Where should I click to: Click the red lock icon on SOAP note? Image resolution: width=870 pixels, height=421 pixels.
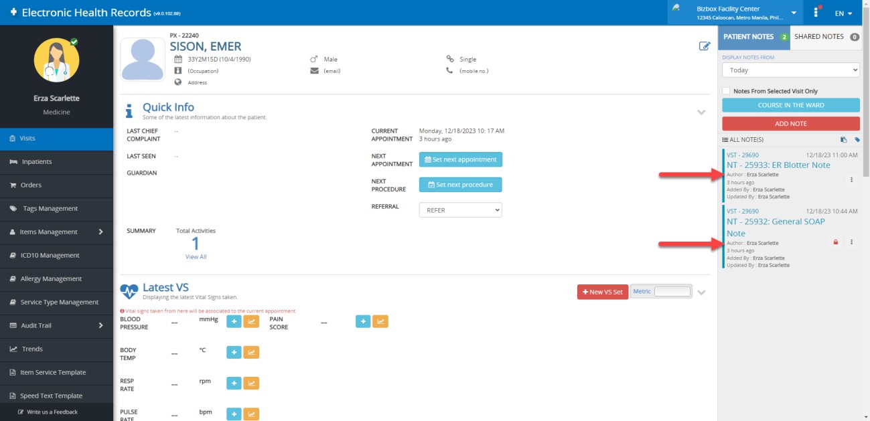point(835,242)
